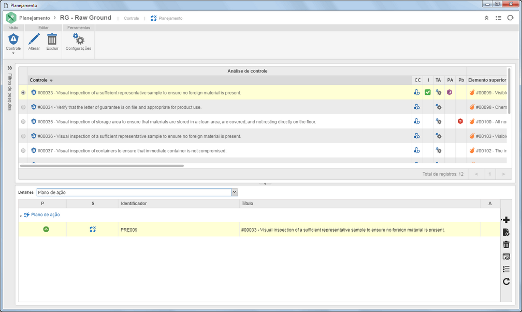Click the add plus icon in details panel
The height and width of the screenshot is (312, 522).
(x=506, y=220)
